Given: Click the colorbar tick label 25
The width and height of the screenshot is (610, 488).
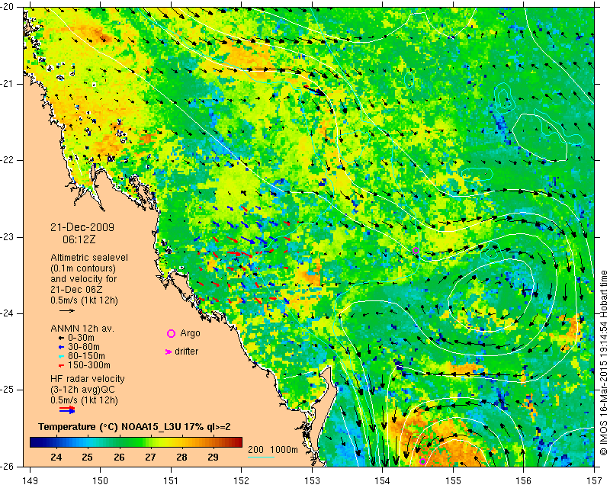Looking at the screenshot, I should (88, 457).
